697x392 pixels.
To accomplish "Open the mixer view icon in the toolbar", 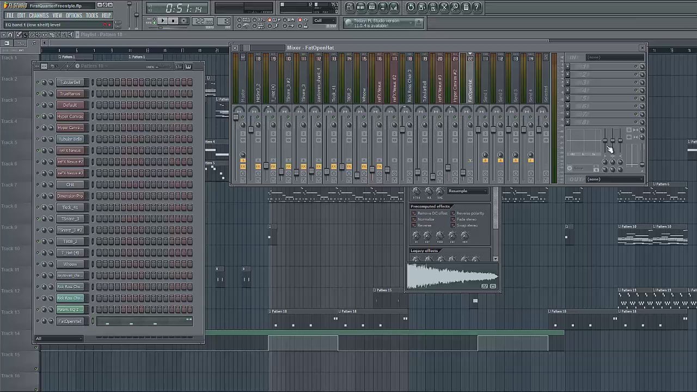I will 393,7.
